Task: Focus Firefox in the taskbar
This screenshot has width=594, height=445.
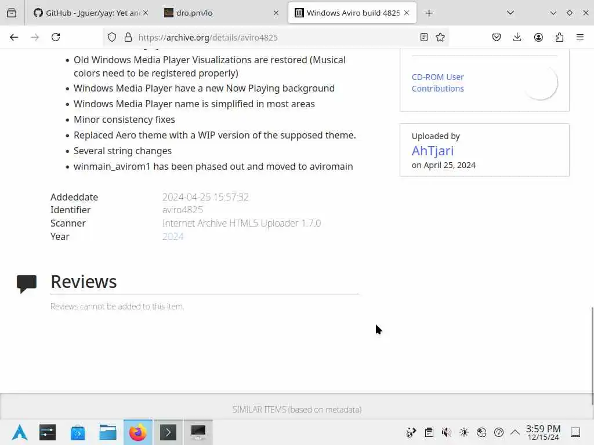Action: click(138, 432)
